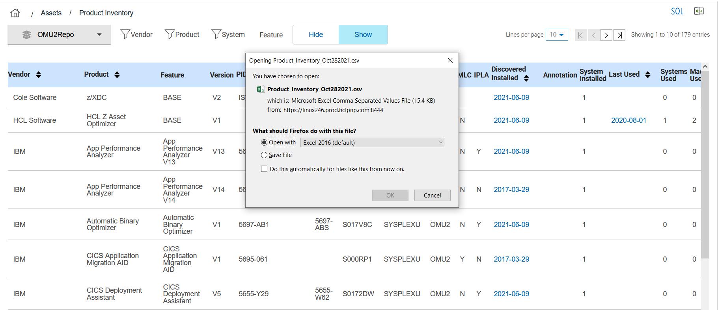The height and width of the screenshot is (310, 718).
Task: Open the SQL link
Action: tap(677, 11)
